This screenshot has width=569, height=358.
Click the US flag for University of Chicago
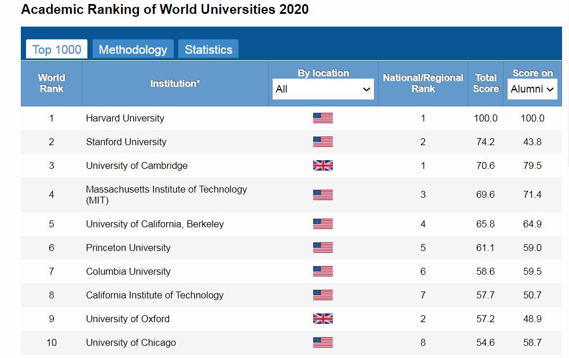coord(323,342)
